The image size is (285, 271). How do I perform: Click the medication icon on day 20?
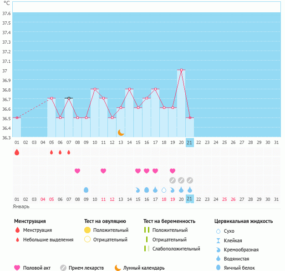pyautogui.click(x=181, y=180)
